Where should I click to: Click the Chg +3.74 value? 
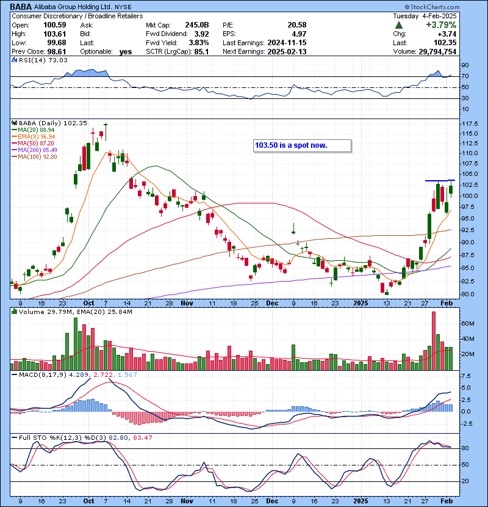pos(447,34)
